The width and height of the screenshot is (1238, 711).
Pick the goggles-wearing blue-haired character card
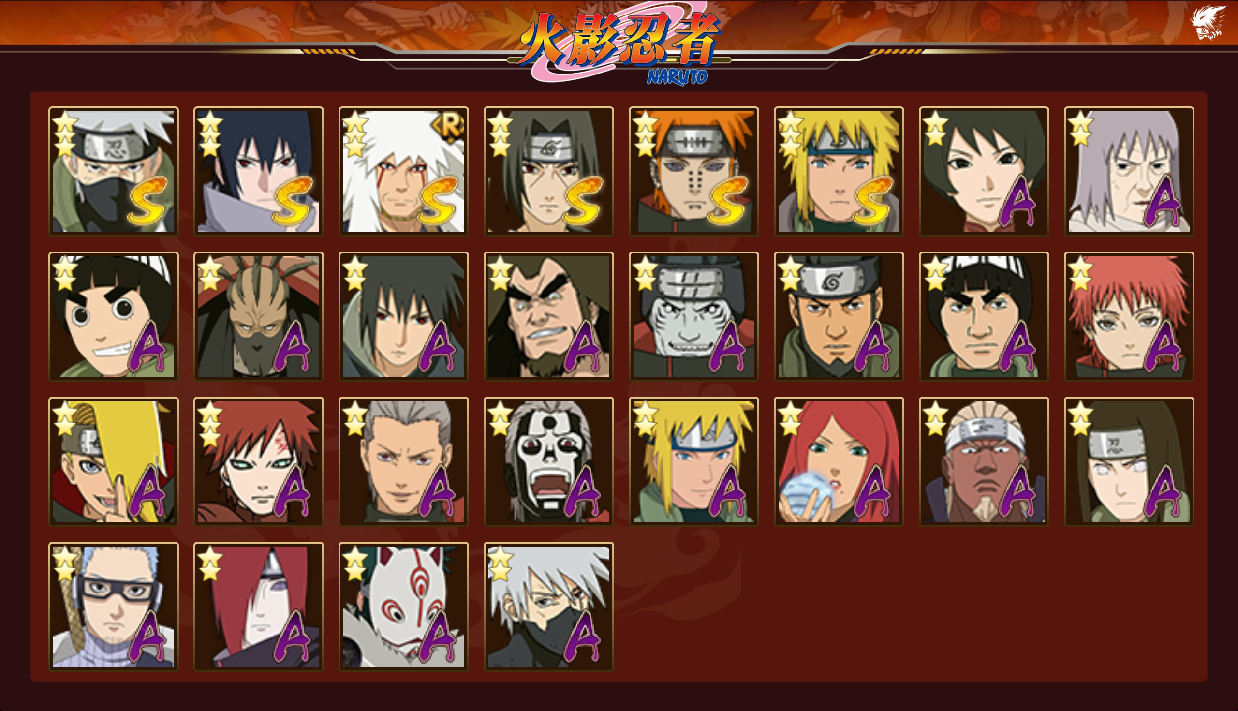(x=113, y=607)
